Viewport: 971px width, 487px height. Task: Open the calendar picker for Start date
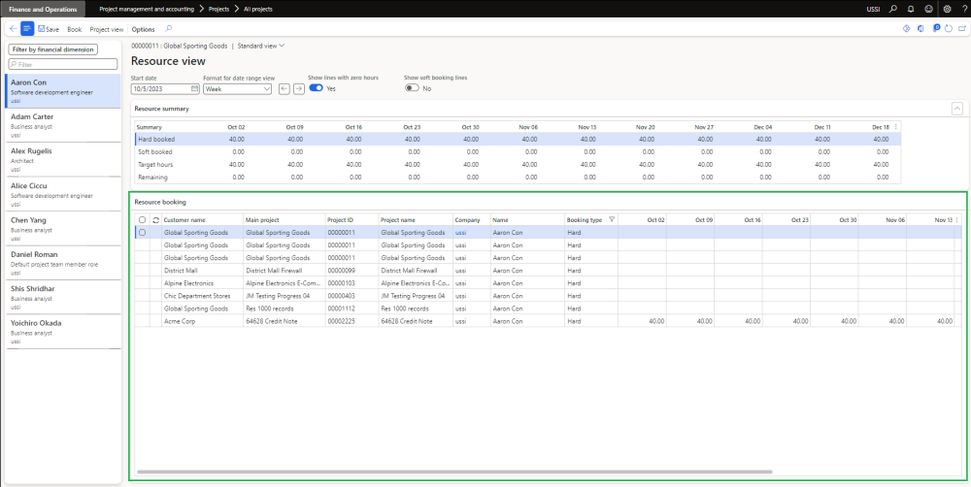coord(195,88)
